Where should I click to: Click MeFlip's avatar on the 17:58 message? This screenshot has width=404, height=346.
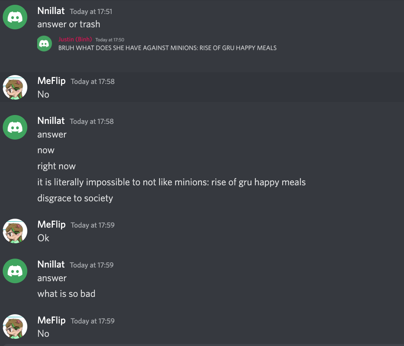15,87
